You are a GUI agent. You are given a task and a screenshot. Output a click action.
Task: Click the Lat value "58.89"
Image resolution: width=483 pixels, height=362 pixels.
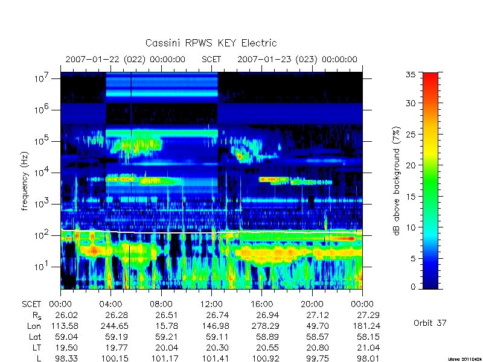tap(267, 337)
